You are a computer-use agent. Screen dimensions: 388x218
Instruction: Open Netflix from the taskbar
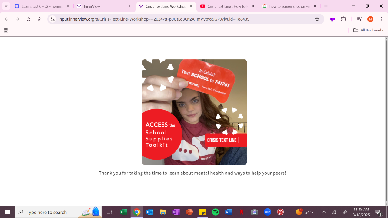point(242,212)
